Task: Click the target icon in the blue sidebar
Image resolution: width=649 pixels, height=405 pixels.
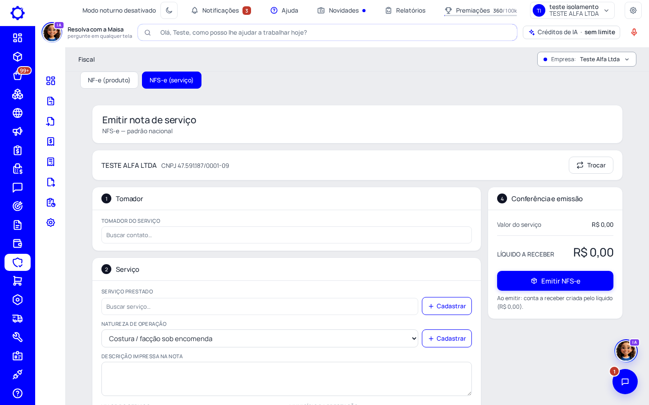Action: tap(18, 206)
